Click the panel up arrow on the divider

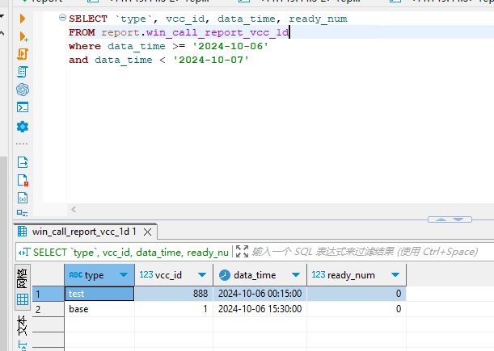pyautogui.click(x=441, y=219)
